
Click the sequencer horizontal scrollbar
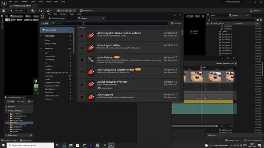195,126
